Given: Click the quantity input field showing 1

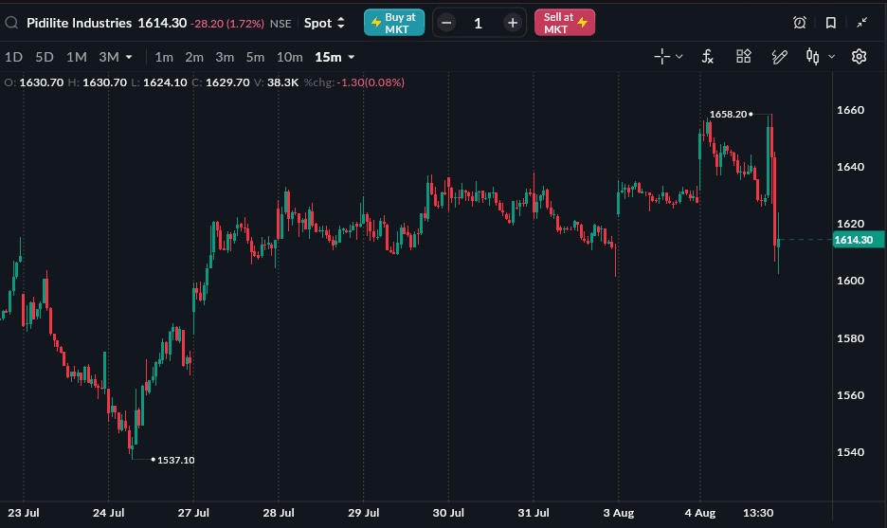Looking at the screenshot, I should 479,23.
